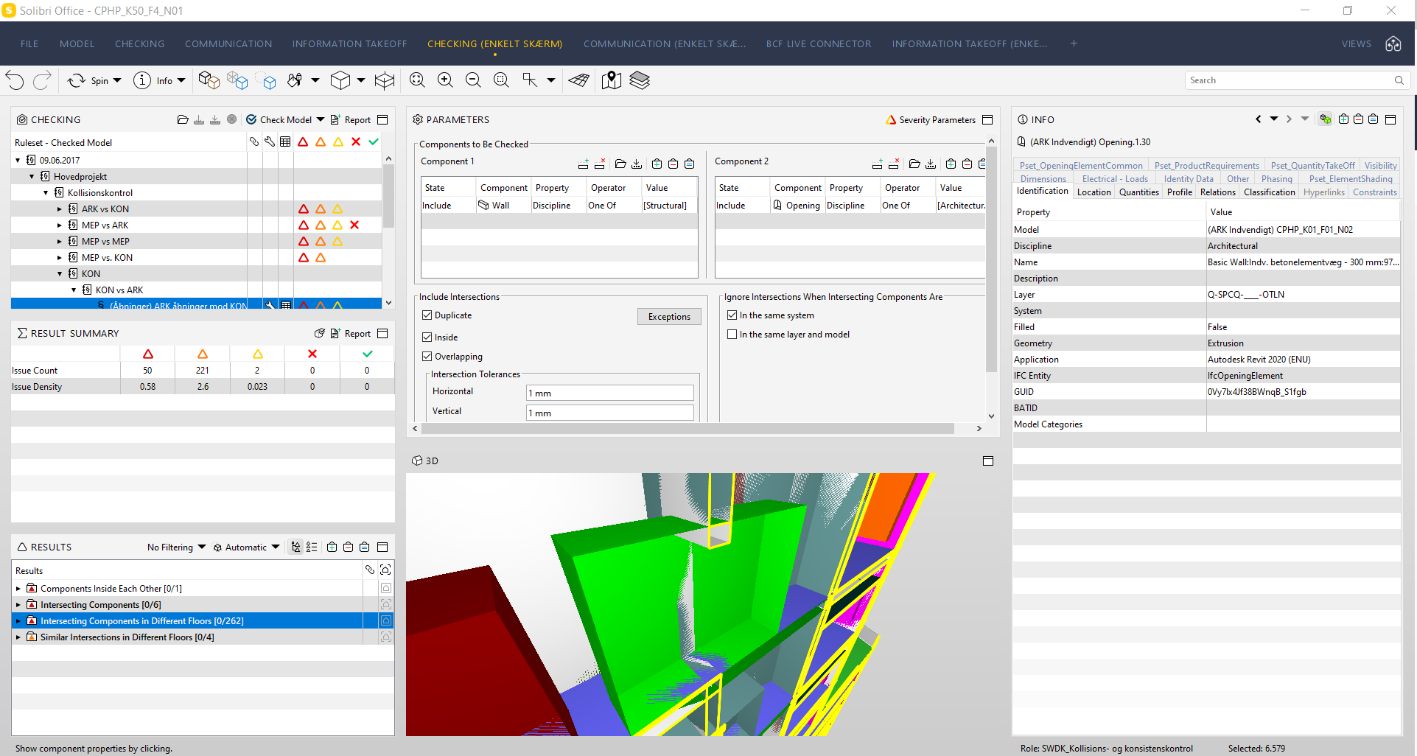Switch to INFORMATION TAKEOFF tab
The height and width of the screenshot is (756, 1417).
(349, 43)
